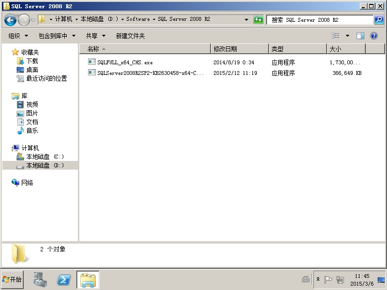Select Software in the address path
Image resolution: width=387 pixels, height=290 pixels.
(138, 19)
